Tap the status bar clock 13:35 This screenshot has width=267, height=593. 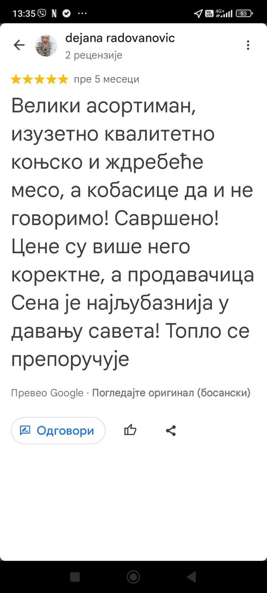24,13
